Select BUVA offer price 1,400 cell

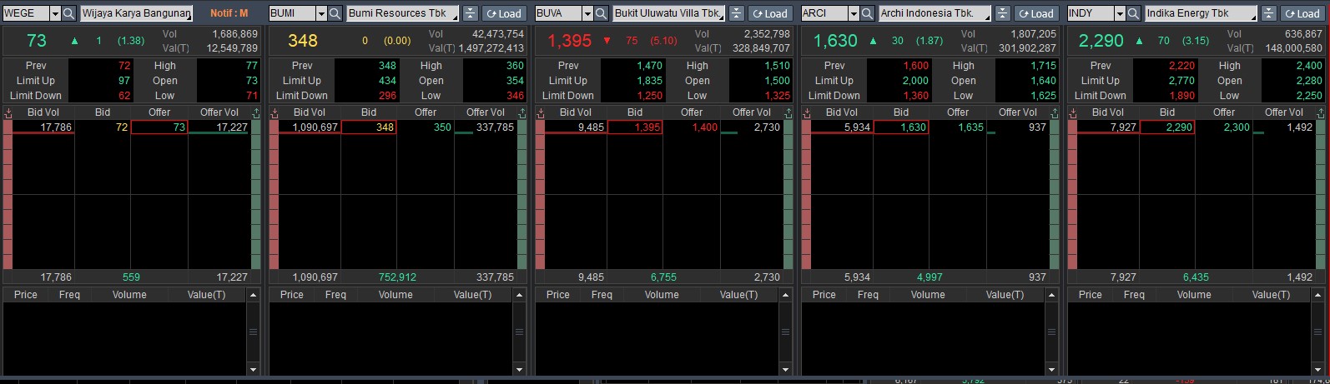[692, 127]
